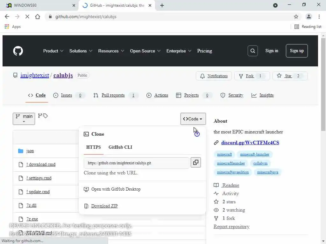Click the file icon beside ! settings.cmd
The height and width of the screenshot is (244, 326).
click(x=21, y=178)
